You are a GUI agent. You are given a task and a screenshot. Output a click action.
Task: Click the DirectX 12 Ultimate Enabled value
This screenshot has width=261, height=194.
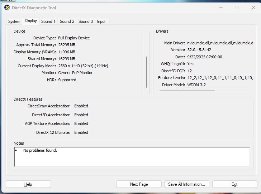click(81, 132)
